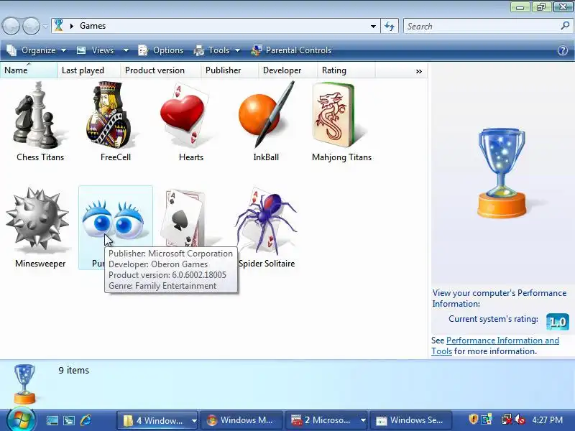
Task: Sort by Developer column header
Action: (288, 70)
